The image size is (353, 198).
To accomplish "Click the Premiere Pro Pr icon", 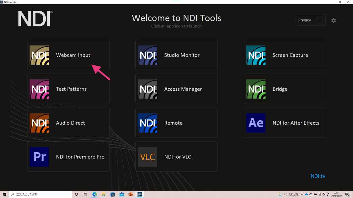I will [39, 157].
